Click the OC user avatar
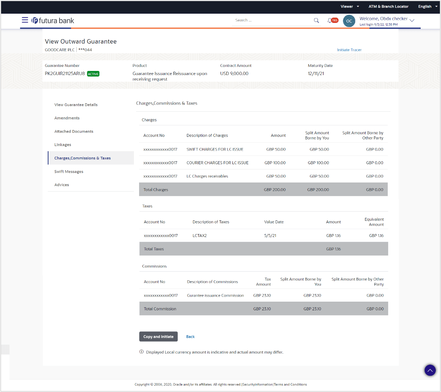The height and width of the screenshot is (392, 441). click(x=349, y=21)
